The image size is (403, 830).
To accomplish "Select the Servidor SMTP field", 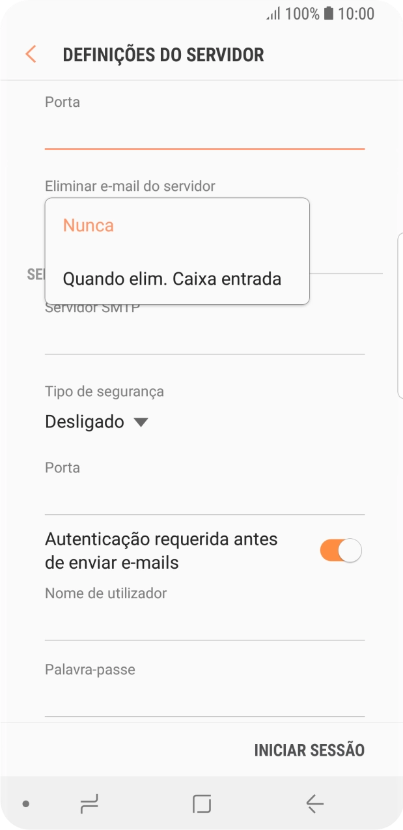I will point(204,336).
